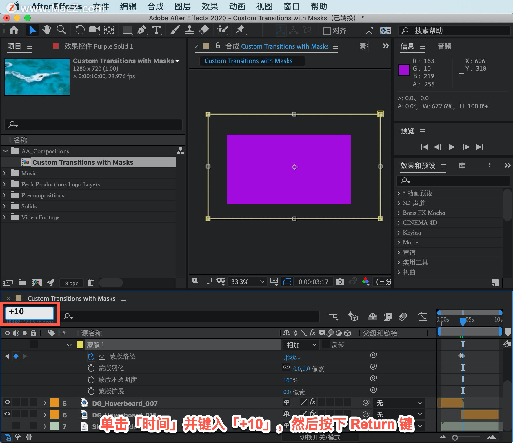Toggle mask and shape path visibility icon

(287, 282)
